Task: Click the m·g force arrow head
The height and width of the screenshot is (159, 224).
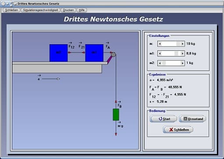Action: (x=116, y=134)
